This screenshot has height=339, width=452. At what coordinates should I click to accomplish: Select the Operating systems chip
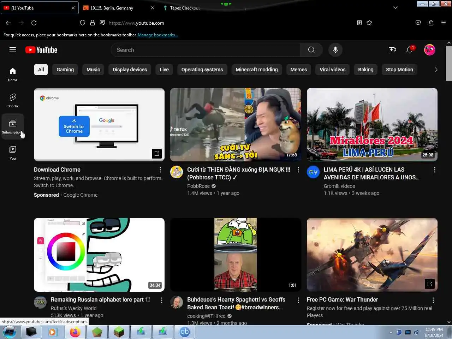click(202, 70)
